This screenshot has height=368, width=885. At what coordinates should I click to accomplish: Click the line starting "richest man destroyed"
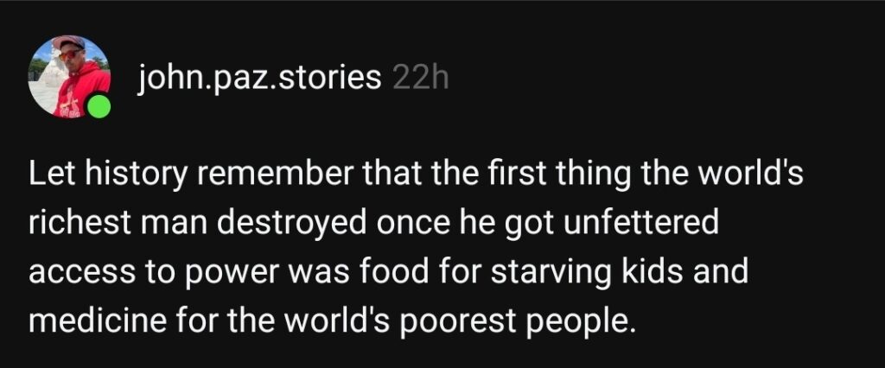[x=373, y=225]
